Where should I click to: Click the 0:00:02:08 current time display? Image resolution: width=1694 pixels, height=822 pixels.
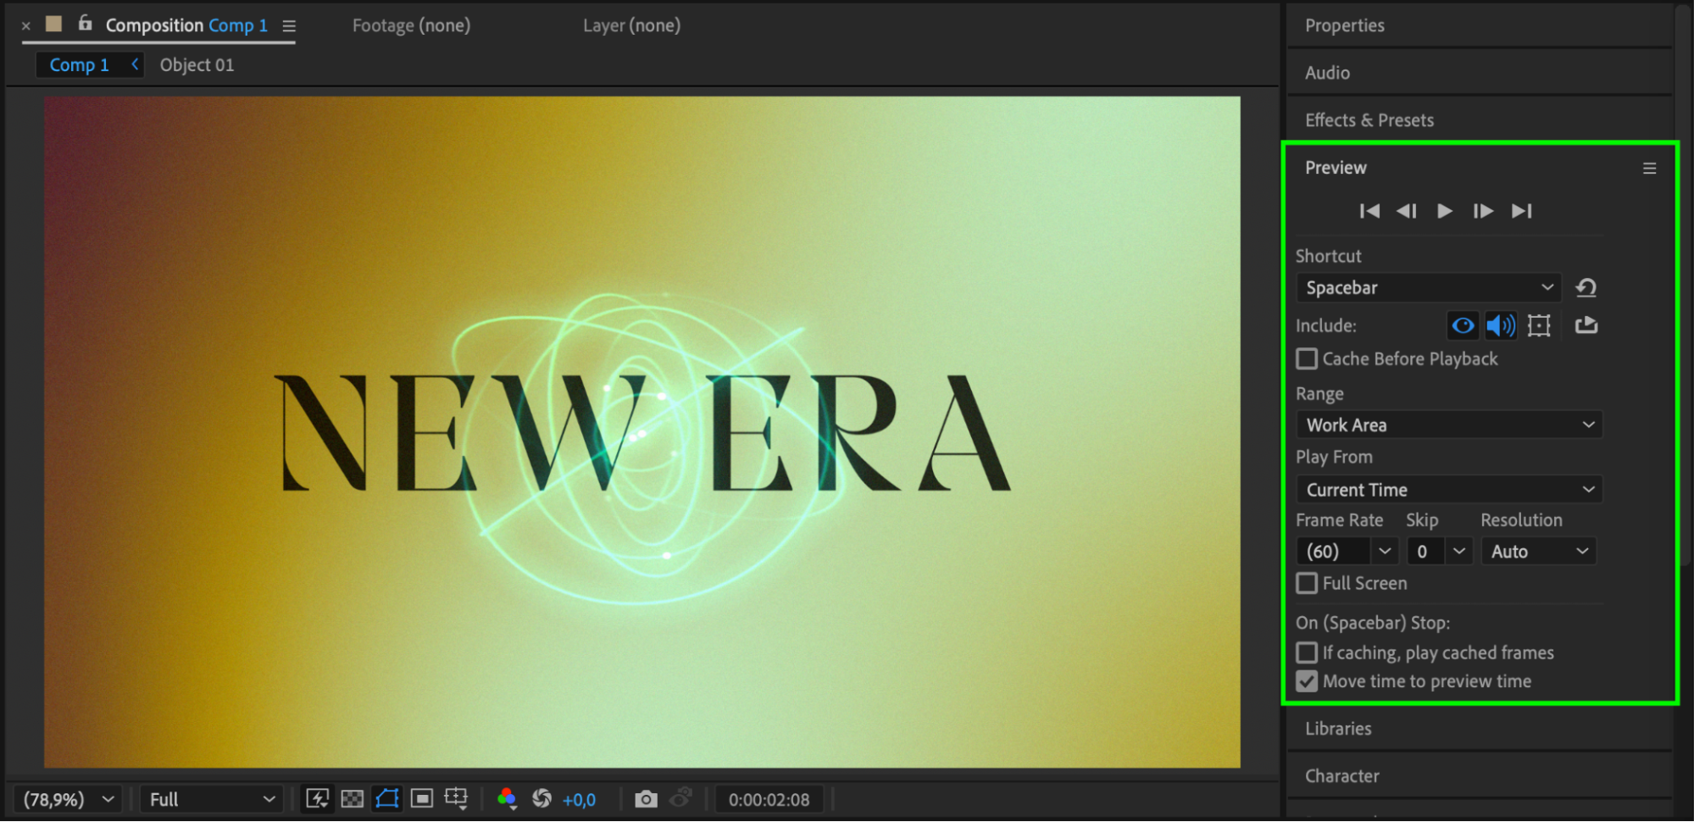(769, 799)
